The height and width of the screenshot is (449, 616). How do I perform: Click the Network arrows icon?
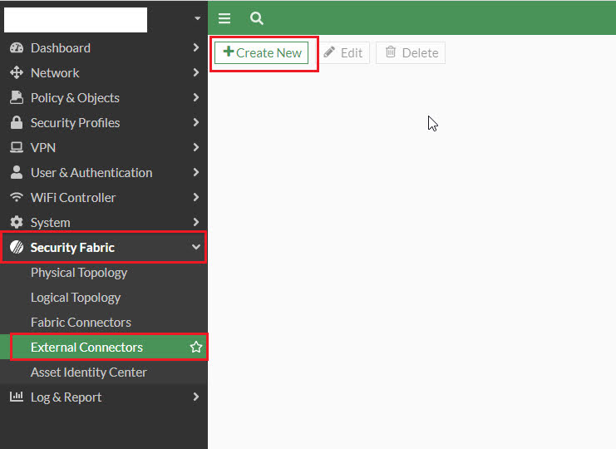pyautogui.click(x=17, y=72)
